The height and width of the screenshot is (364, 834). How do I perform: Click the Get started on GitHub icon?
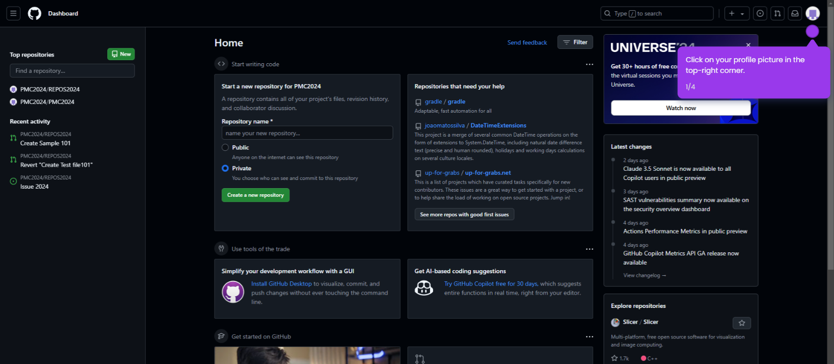tap(221, 336)
